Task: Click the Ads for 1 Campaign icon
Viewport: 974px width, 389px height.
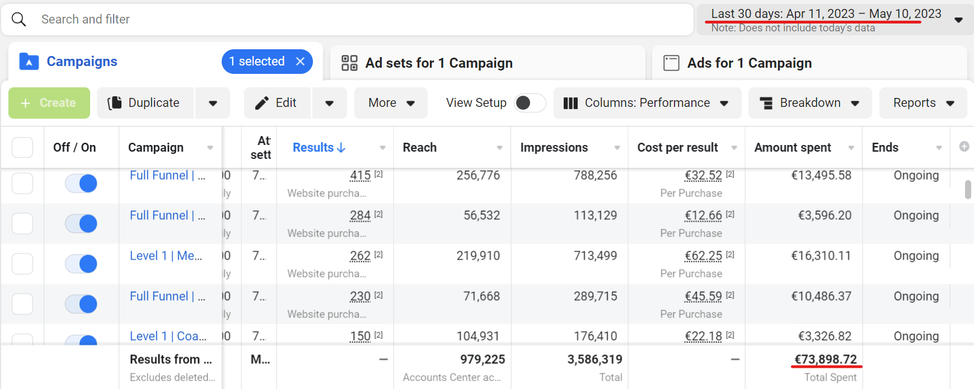Action: pyautogui.click(x=671, y=63)
